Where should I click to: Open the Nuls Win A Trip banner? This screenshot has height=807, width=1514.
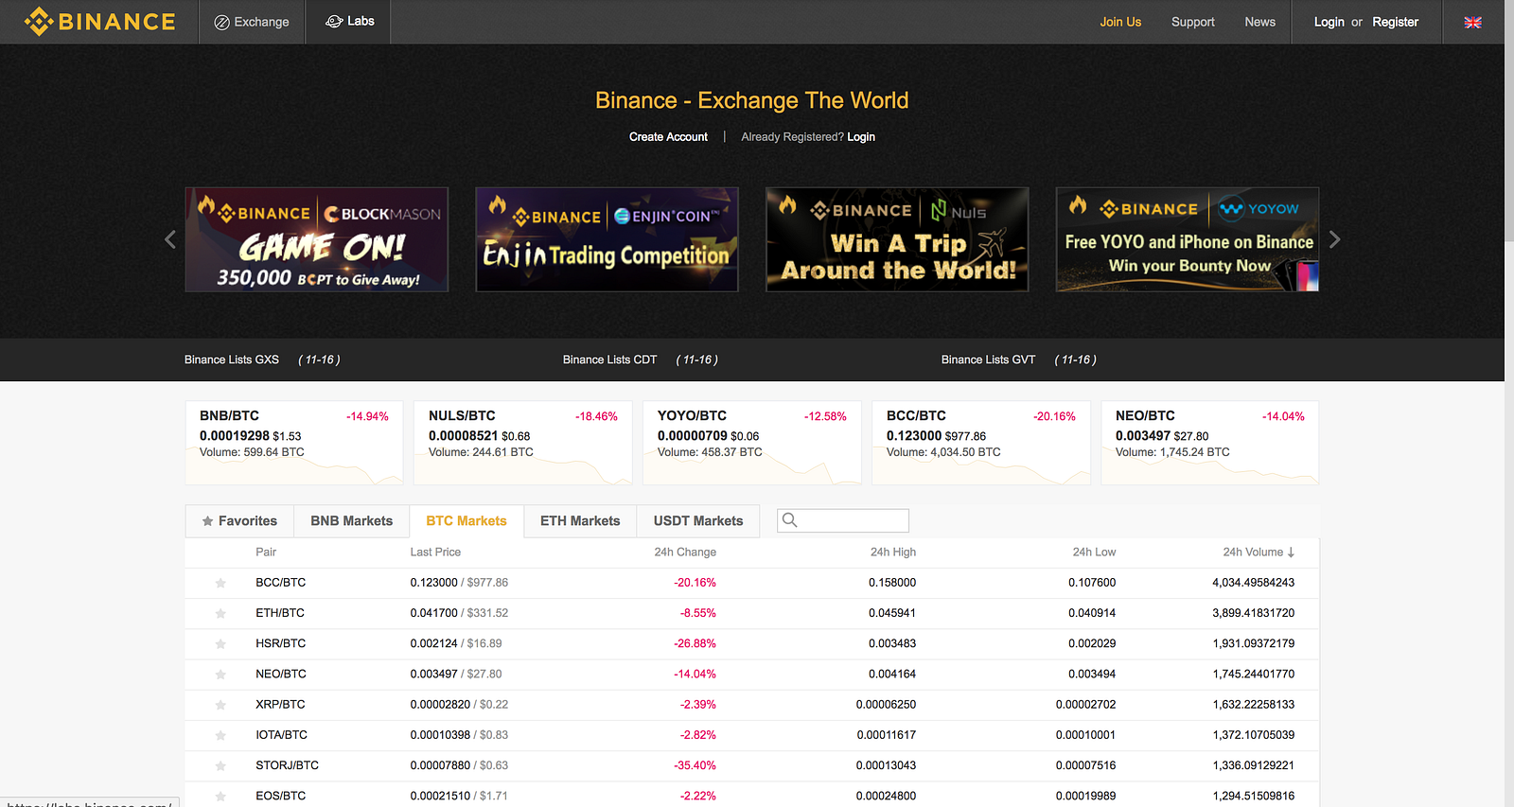(897, 239)
